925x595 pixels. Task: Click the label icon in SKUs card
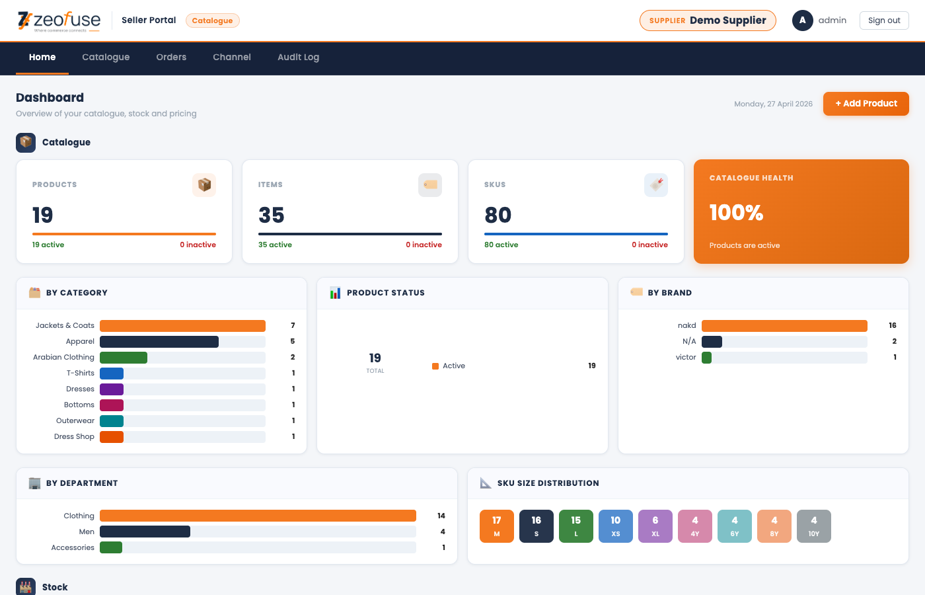(656, 185)
